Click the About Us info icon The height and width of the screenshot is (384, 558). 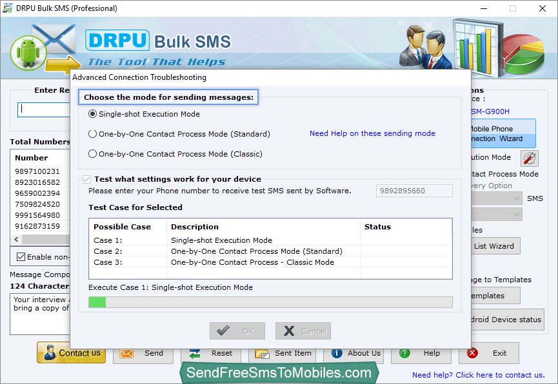click(337, 353)
